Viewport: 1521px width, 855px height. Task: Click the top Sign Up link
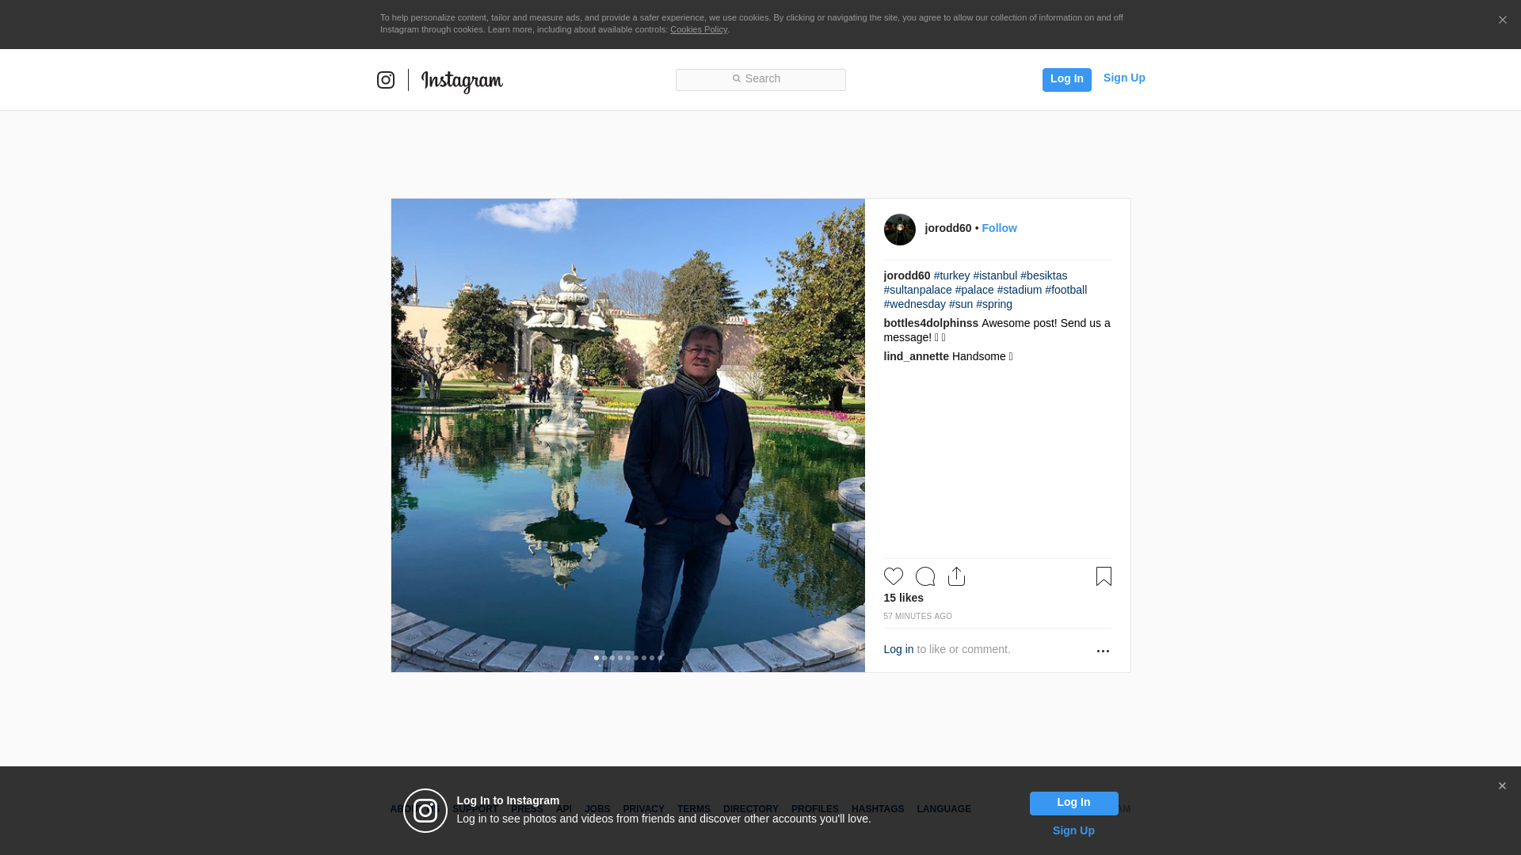1123,78
